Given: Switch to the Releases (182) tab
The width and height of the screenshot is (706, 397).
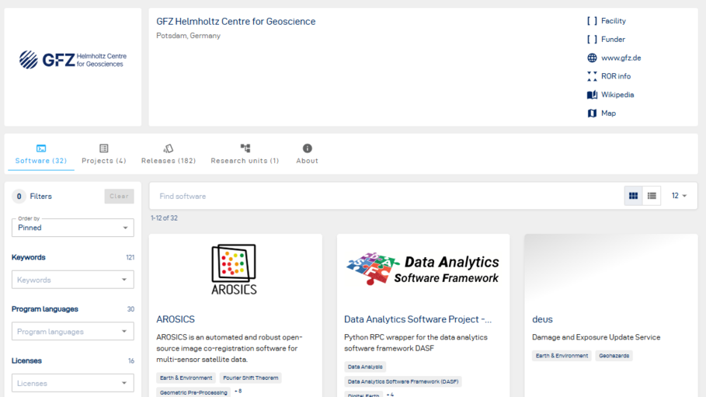Looking at the screenshot, I should coord(169,155).
